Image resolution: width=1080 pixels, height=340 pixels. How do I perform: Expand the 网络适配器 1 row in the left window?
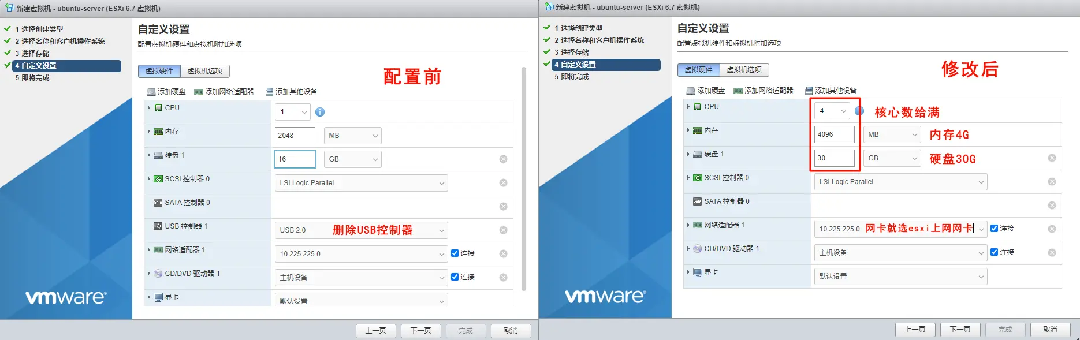coord(149,250)
